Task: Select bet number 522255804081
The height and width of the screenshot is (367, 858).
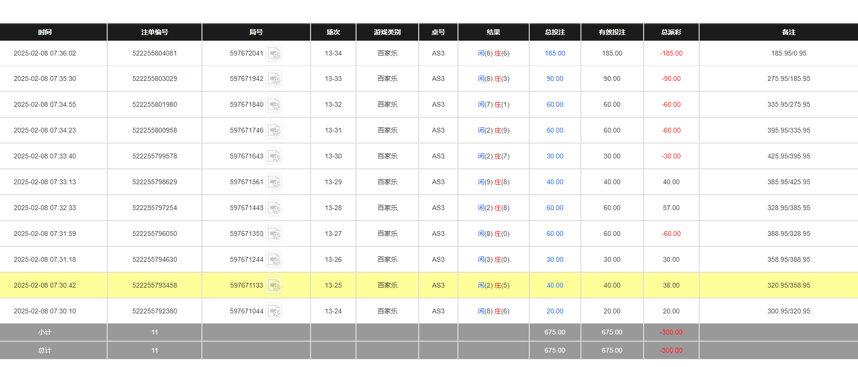Action: pos(155,53)
